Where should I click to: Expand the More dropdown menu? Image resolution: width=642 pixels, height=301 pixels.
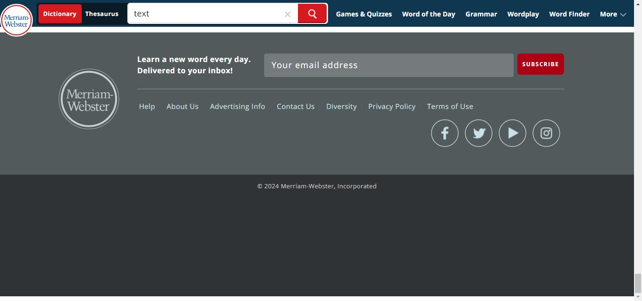613,14
